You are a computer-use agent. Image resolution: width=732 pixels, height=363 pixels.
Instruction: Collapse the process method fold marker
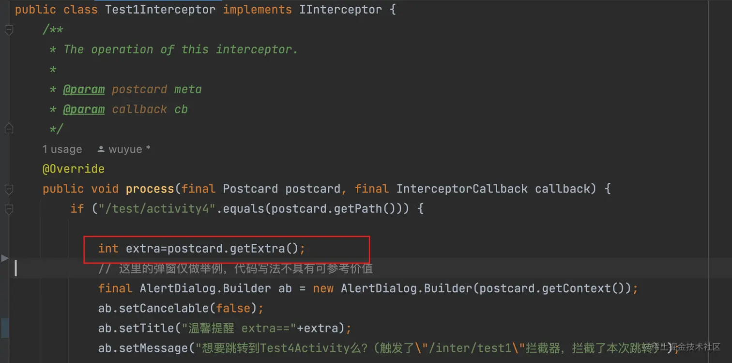(x=9, y=189)
